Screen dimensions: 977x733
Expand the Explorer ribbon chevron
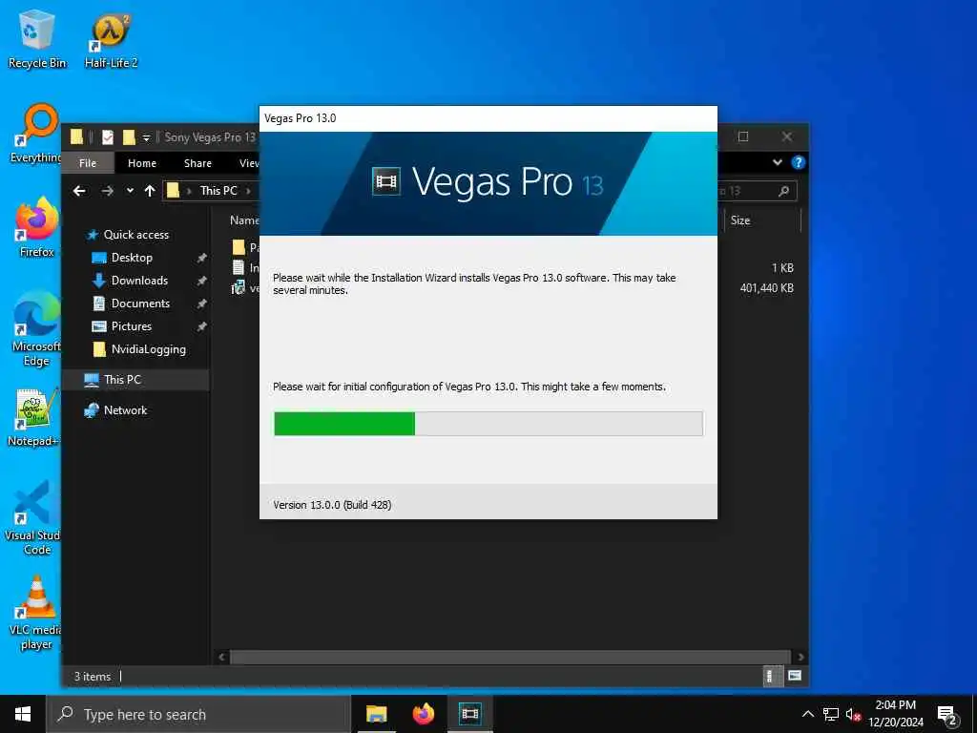click(x=777, y=162)
